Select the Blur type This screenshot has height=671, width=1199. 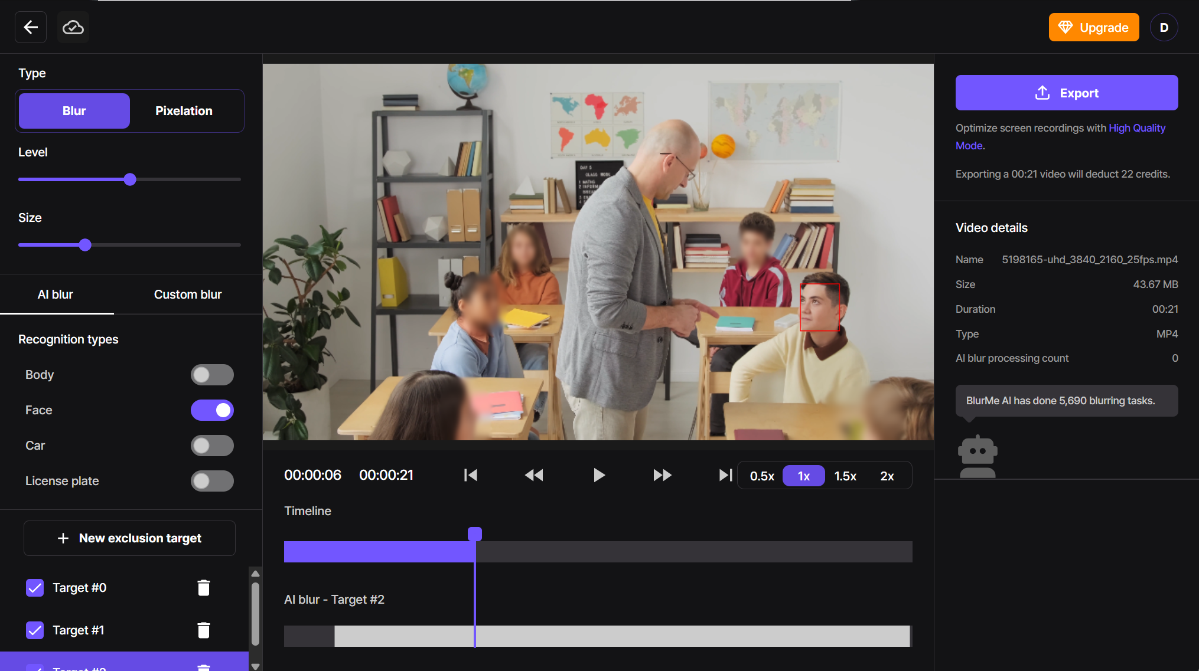tap(74, 111)
